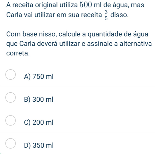The width and height of the screenshot is (155, 154).
Task: Click the sentence 'A receita original utiliza'
Action: tap(42, 5)
